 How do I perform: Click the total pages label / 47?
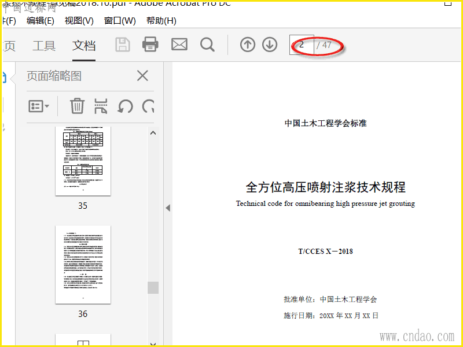tap(324, 45)
